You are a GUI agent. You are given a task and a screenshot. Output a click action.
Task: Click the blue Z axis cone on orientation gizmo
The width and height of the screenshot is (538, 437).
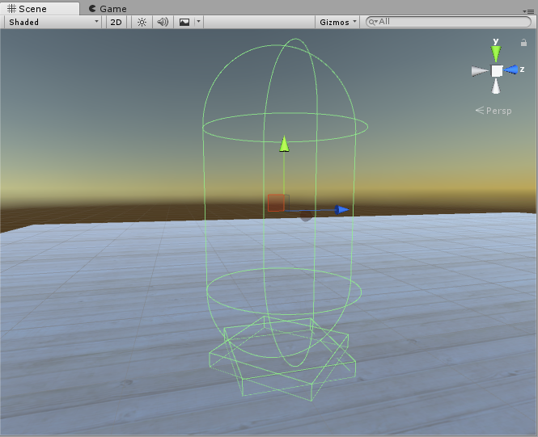(511, 69)
